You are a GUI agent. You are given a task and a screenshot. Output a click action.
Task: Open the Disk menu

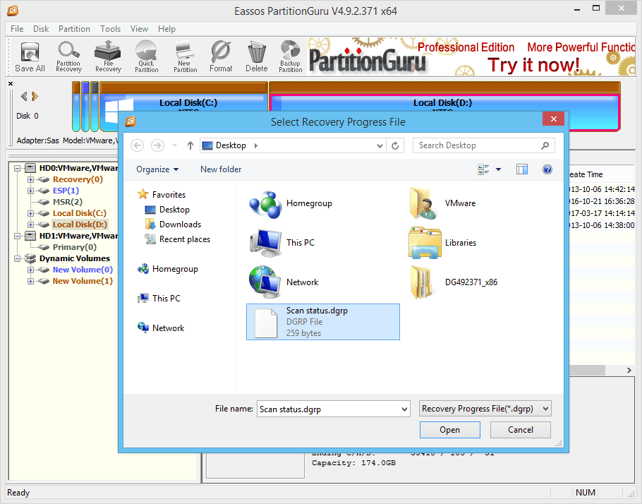tap(41, 29)
